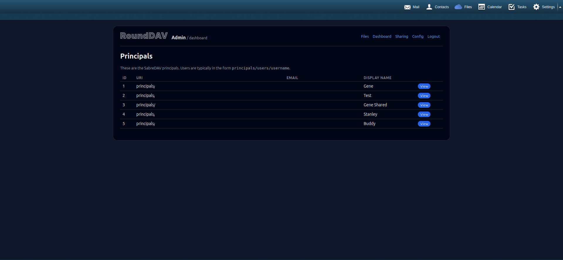The width and height of the screenshot is (563, 260).
Task: View the Gene principal
Action: 424,86
